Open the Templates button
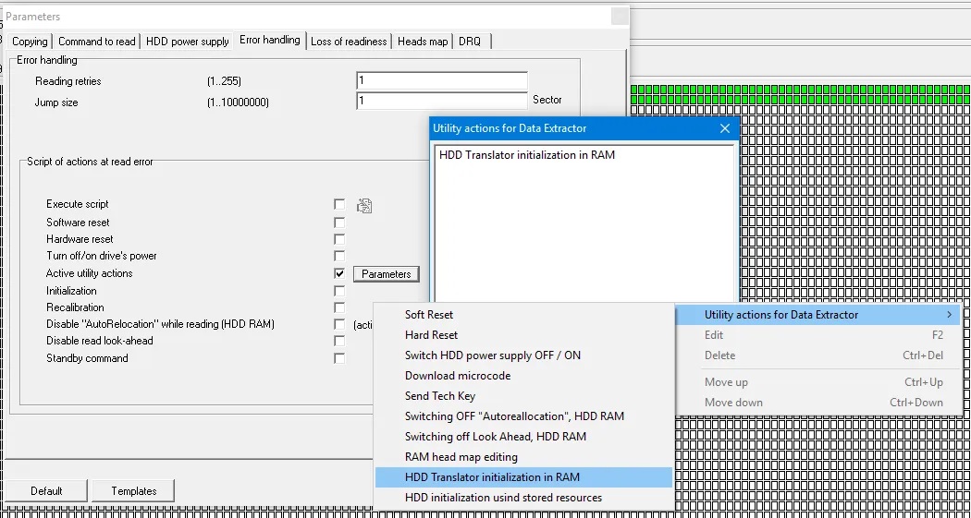The image size is (971, 518). pos(134,491)
